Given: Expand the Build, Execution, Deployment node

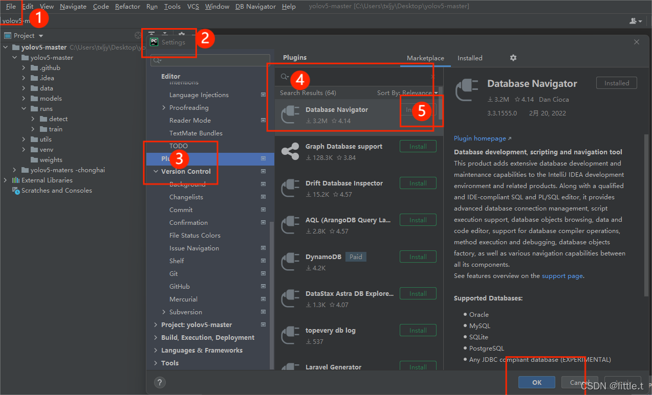Looking at the screenshot, I should [156, 338].
